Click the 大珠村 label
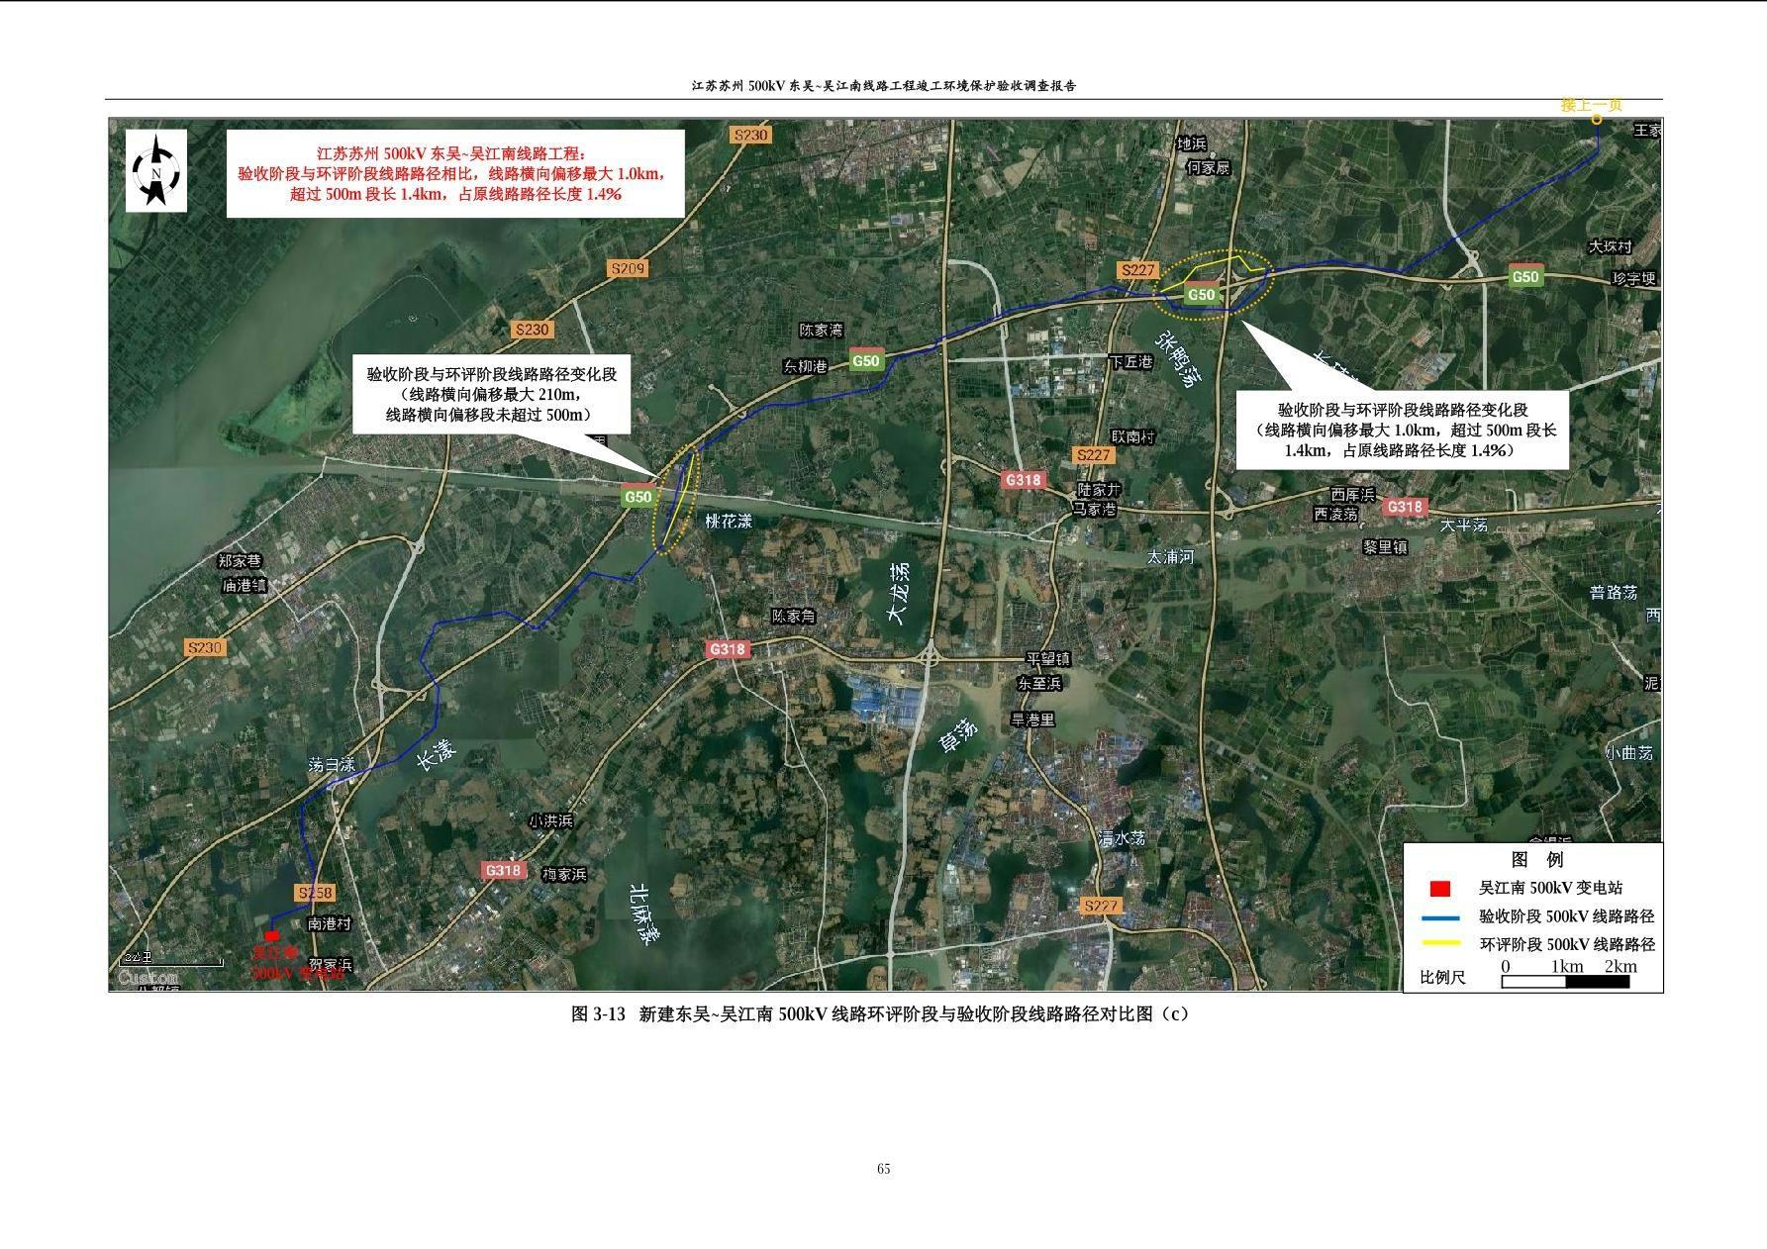This screenshot has width=1767, height=1249. pyautogui.click(x=1610, y=246)
